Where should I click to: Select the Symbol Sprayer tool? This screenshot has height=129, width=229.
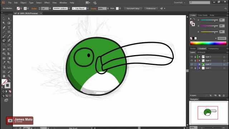pyautogui.click(x=4, y=67)
